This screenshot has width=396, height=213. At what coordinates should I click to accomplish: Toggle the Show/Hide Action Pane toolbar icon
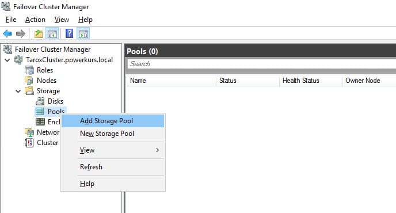pos(83,33)
